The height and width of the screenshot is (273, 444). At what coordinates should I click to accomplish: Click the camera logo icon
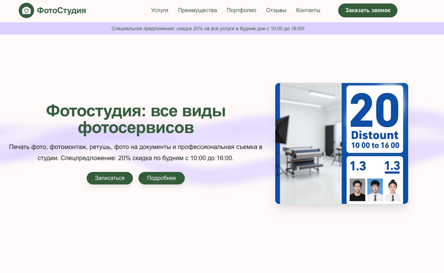point(26,10)
